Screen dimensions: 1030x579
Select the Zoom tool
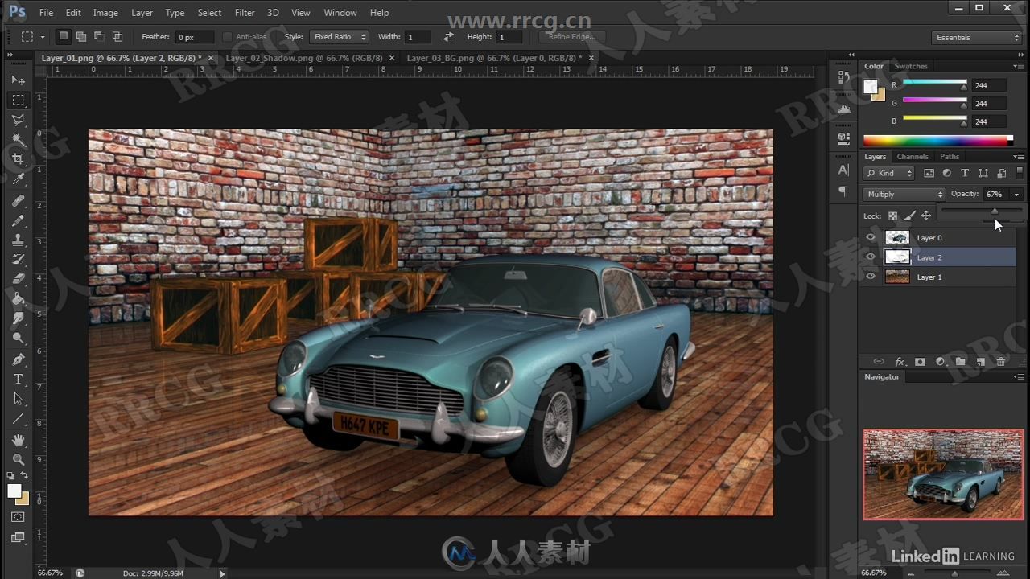pyautogui.click(x=18, y=460)
